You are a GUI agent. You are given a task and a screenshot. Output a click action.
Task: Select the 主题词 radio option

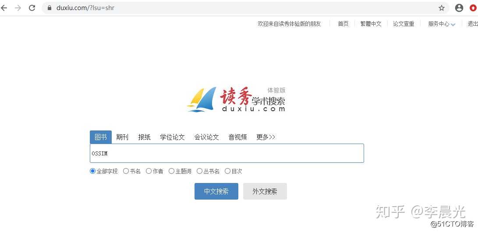point(172,171)
